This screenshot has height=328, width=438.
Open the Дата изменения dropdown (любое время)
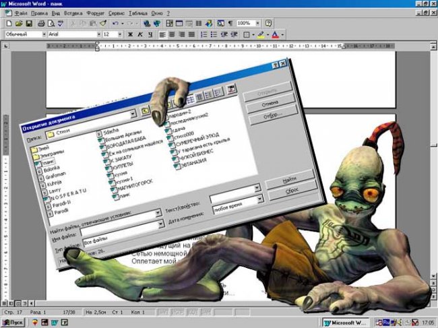260,199
